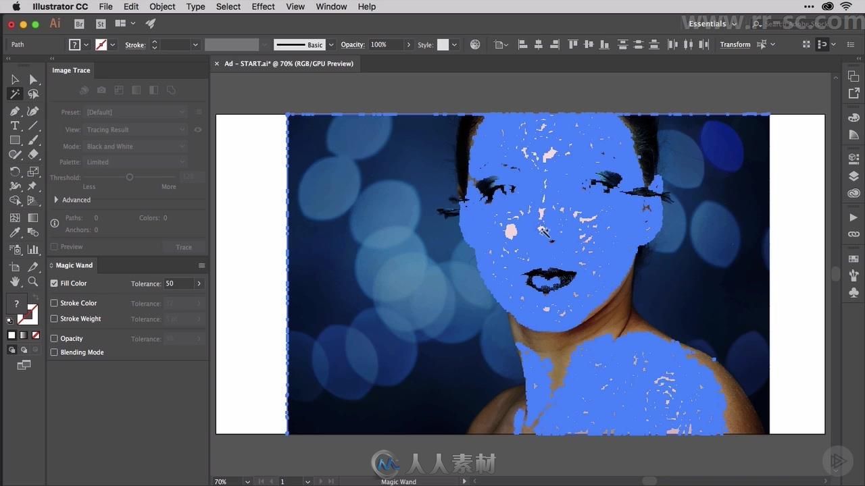The height and width of the screenshot is (486, 865).
Task: Expand the Advanced section in Image Trace
Action: pyautogui.click(x=56, y=200)
